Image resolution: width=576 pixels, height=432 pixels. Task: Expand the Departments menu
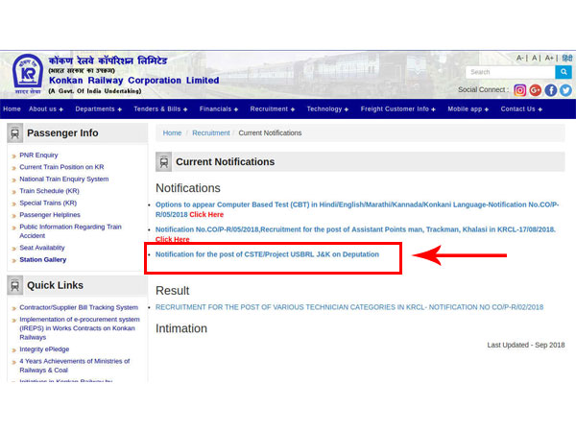coord(99,109)
